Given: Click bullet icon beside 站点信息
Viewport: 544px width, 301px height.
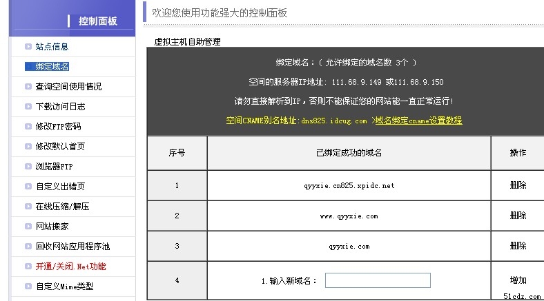Looking at the screenshot, I should pyautogui.click(x=28, y=46).
